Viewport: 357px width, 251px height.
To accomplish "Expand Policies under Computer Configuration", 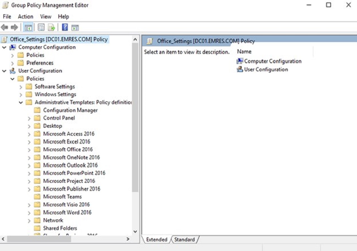I will coord(13,55).
